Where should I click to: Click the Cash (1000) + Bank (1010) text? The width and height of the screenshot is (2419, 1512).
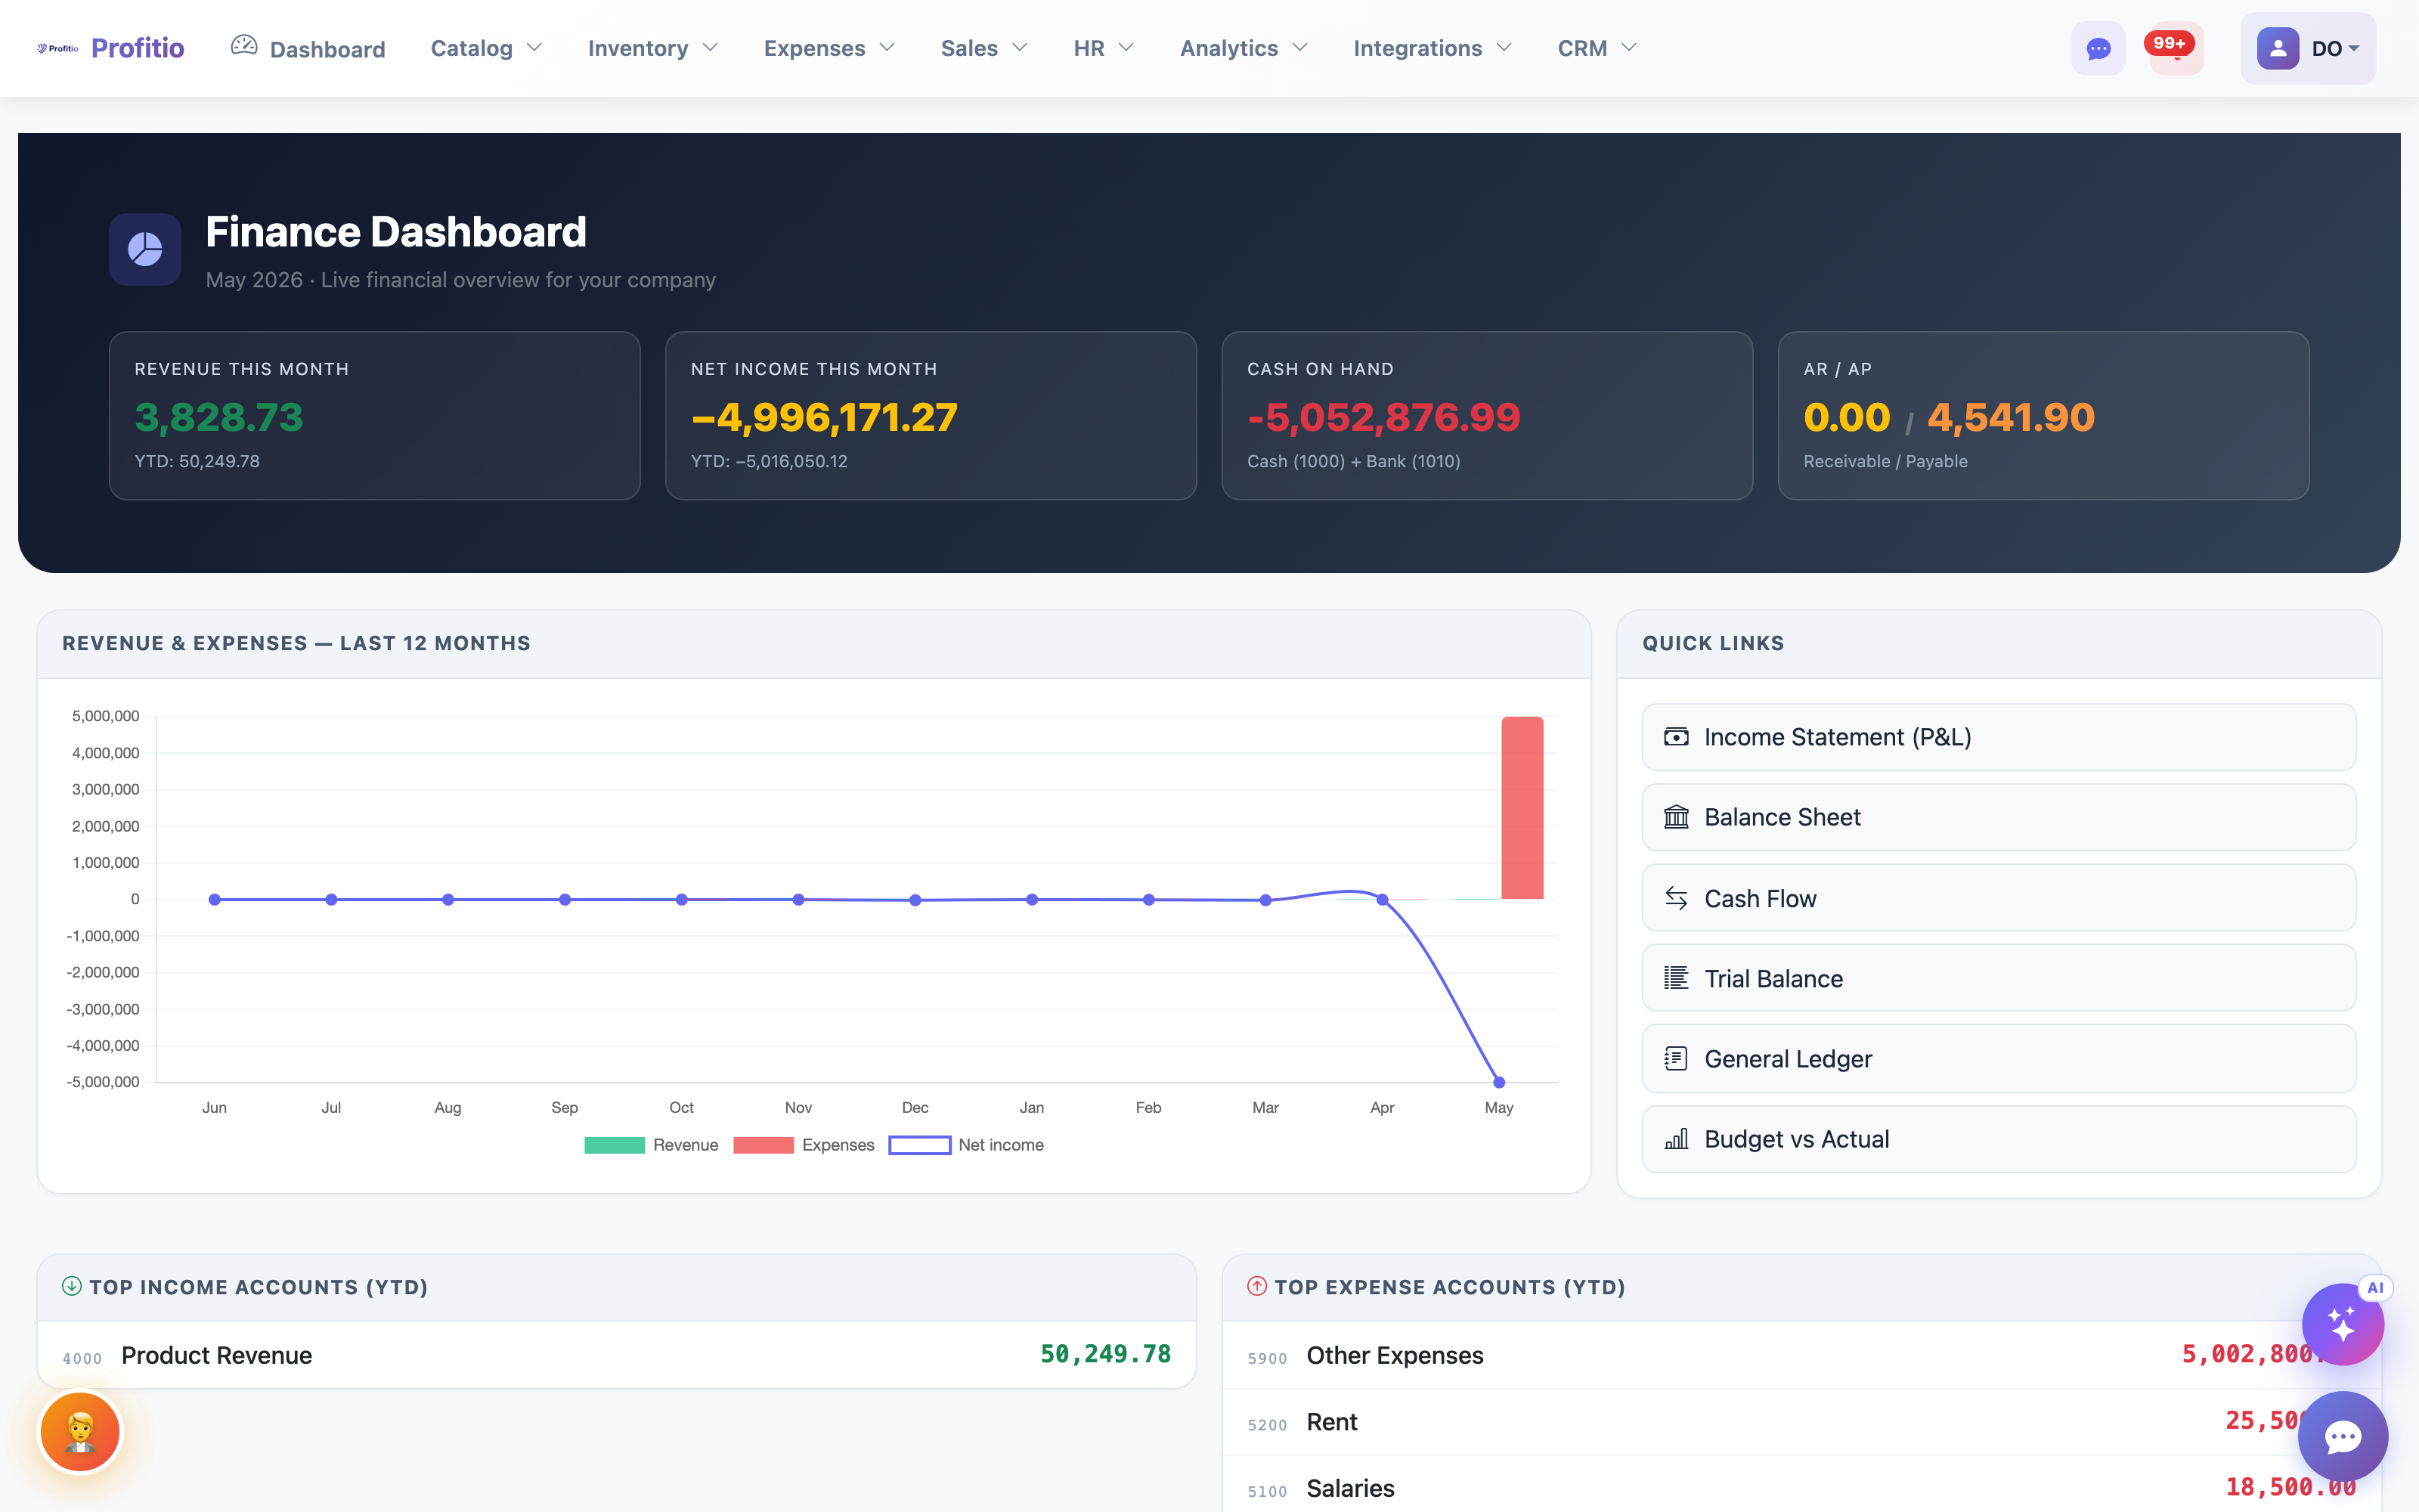1353,461
